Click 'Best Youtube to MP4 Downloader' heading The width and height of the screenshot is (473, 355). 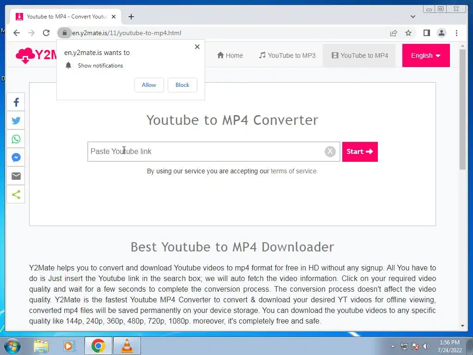point(232,247)
